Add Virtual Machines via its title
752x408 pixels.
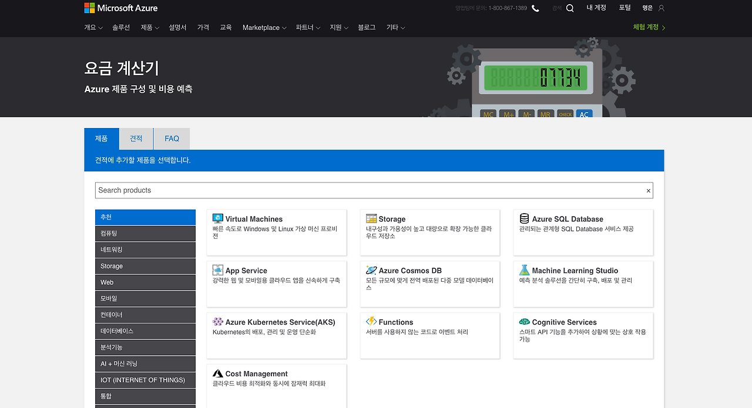click(x=254, y=219)
